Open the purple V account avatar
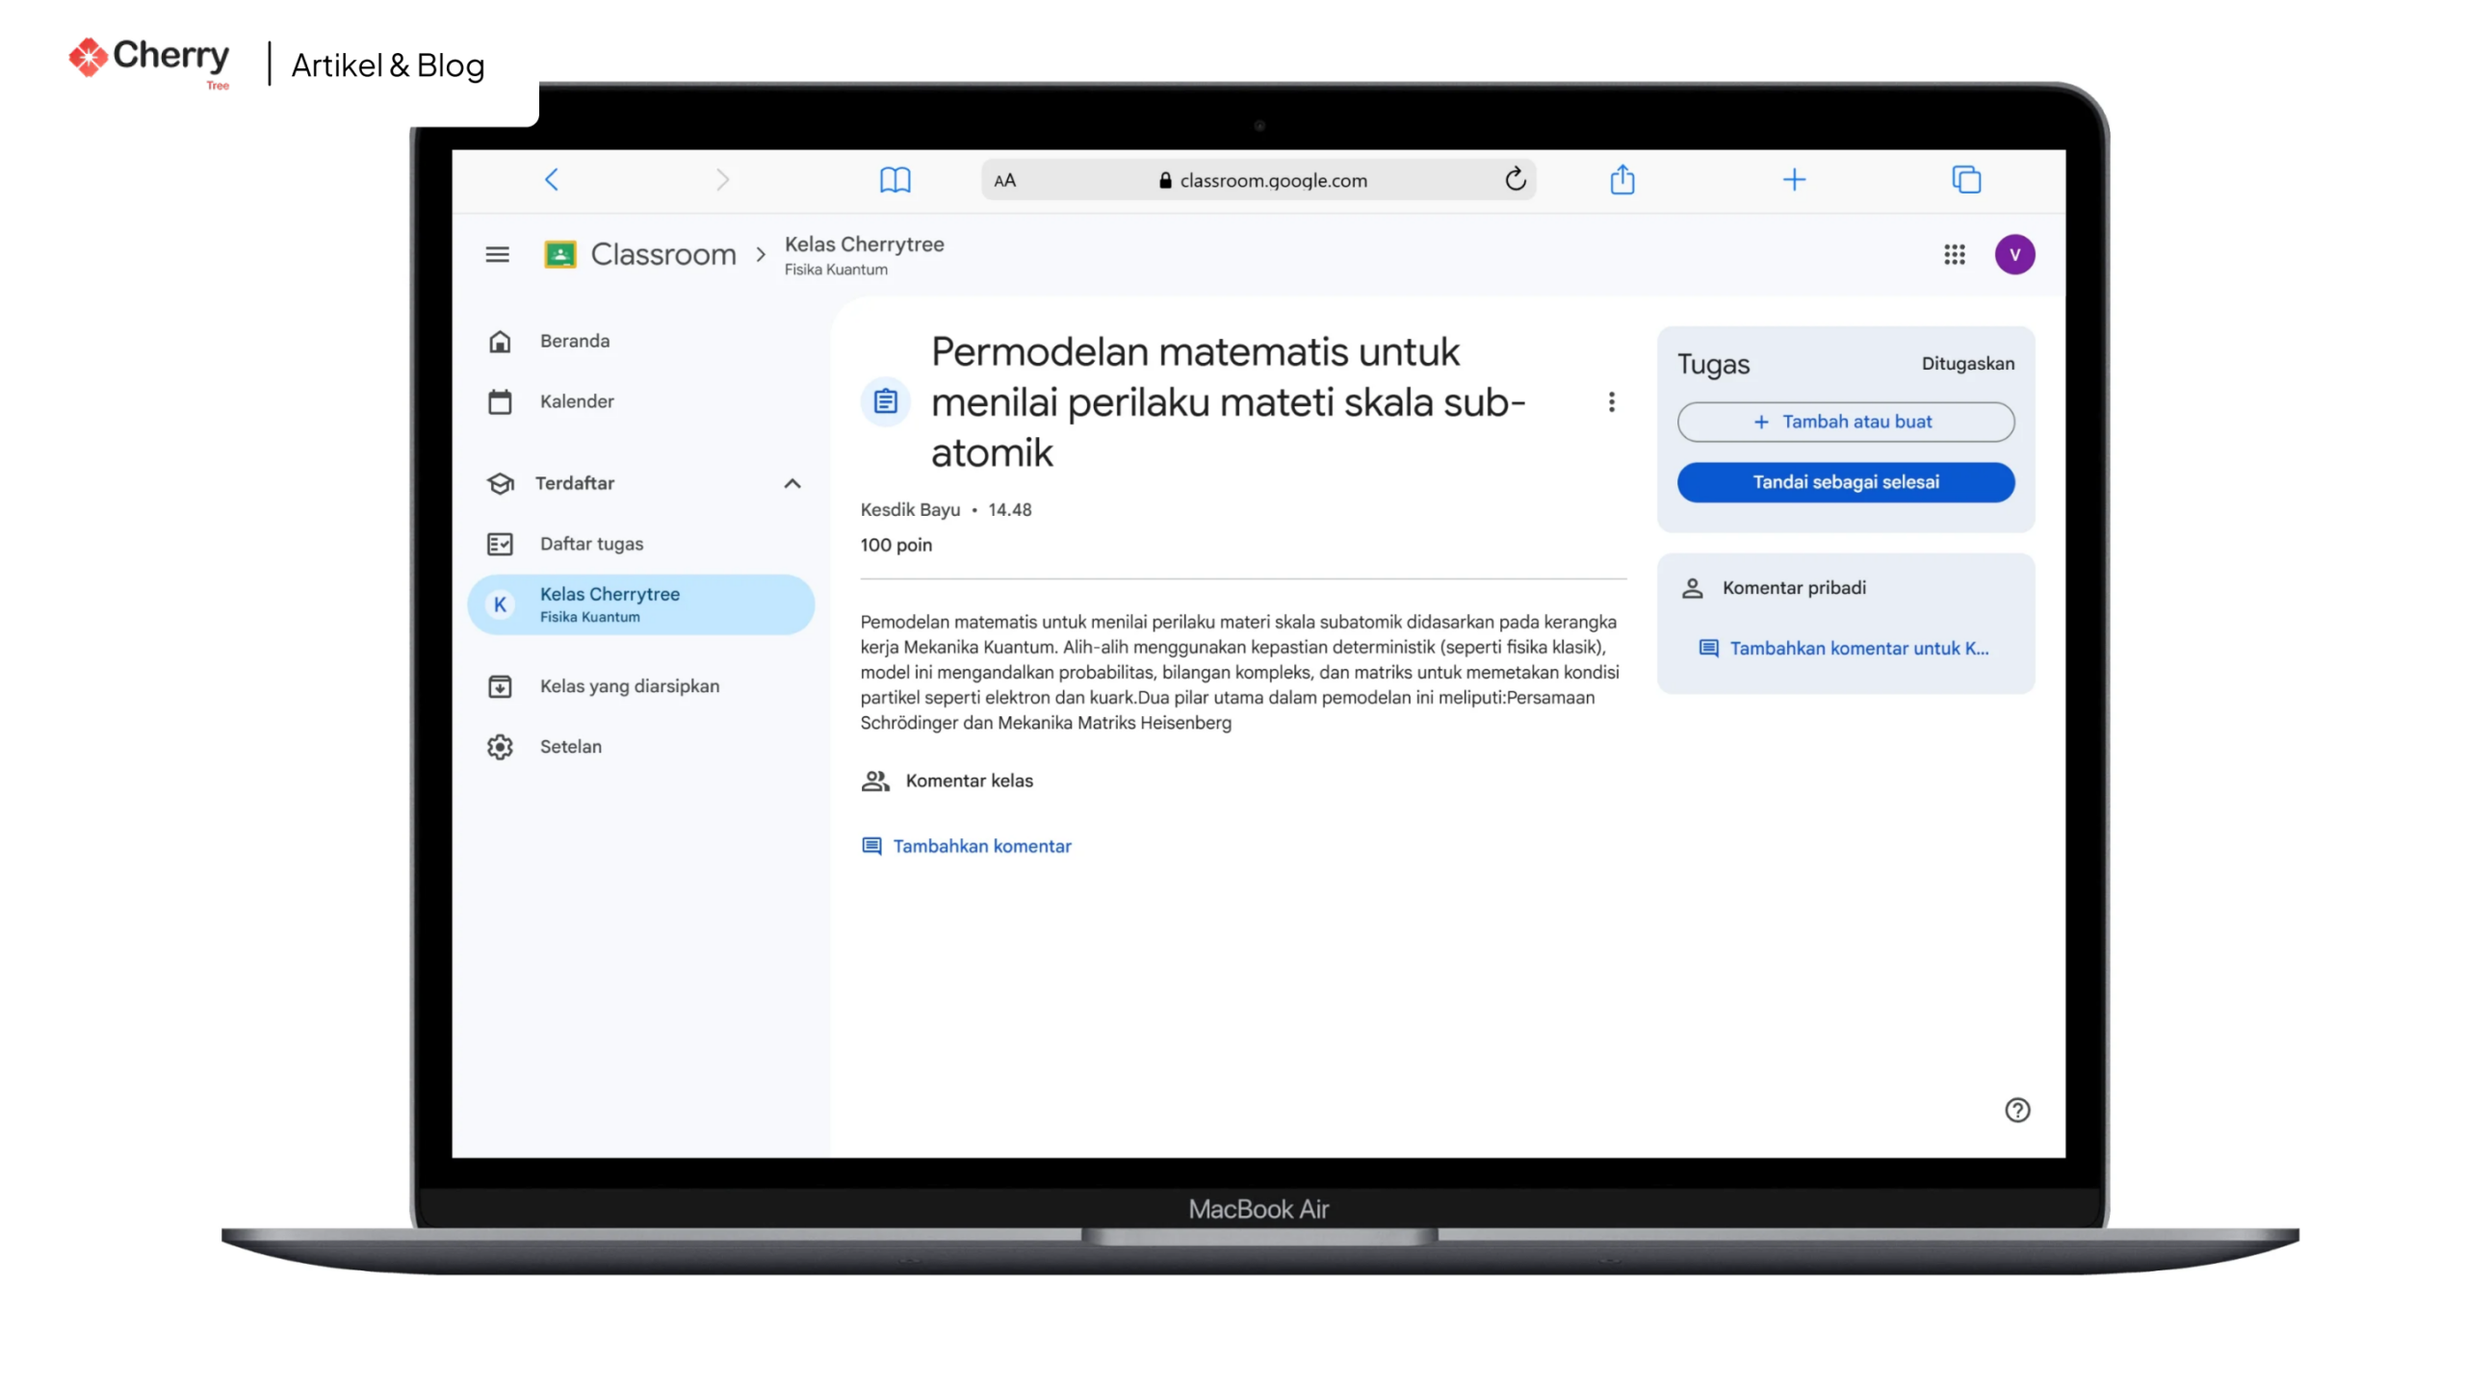This screenshot has height=1386, width=2465. tap(2014, 254)
